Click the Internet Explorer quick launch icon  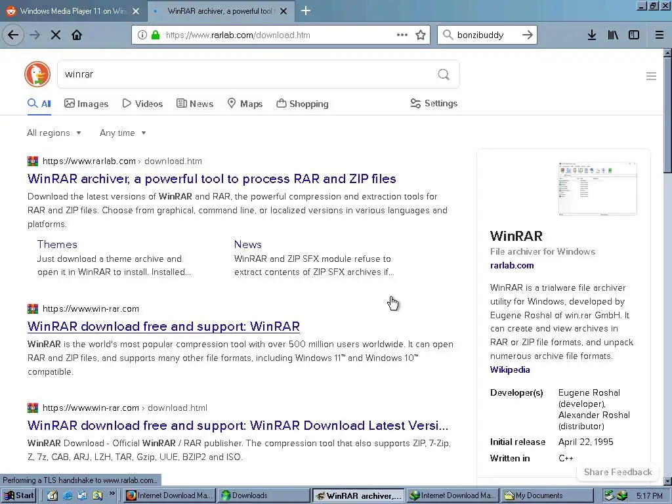[68, 495]
